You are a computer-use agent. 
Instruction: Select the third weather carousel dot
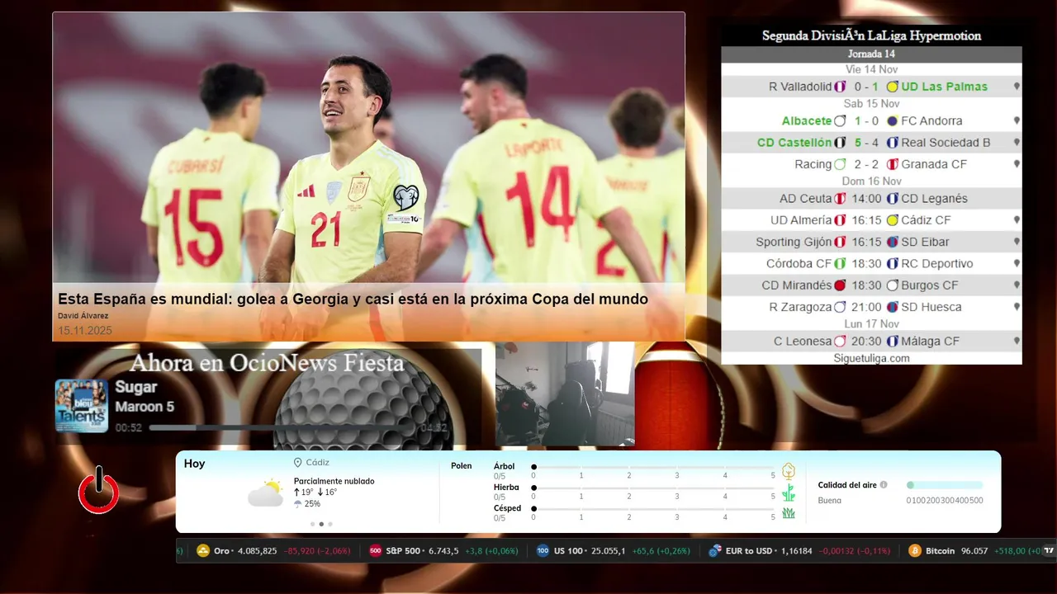330,524
